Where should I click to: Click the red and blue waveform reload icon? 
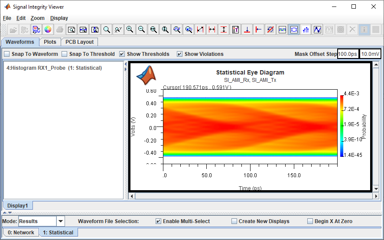[x=36, y=29]
